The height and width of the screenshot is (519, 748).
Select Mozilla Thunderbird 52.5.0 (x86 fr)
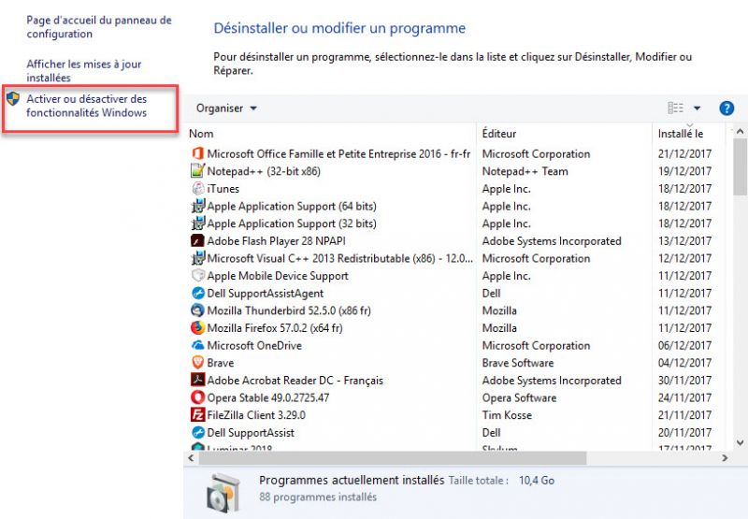(289, 310)
